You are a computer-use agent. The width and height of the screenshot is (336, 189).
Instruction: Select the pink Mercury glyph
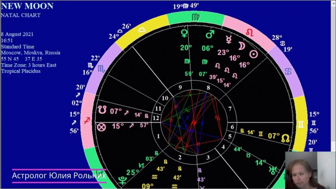229,39
